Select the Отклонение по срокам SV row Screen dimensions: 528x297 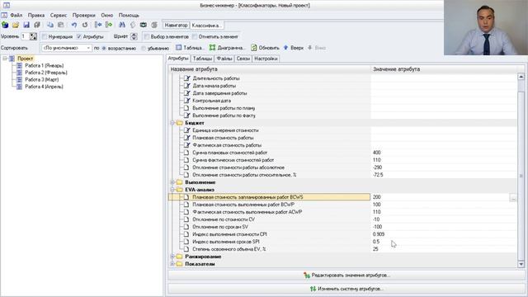(x=342, y=227)
